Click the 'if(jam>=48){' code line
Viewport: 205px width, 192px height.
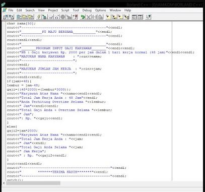tap(19, 81)
